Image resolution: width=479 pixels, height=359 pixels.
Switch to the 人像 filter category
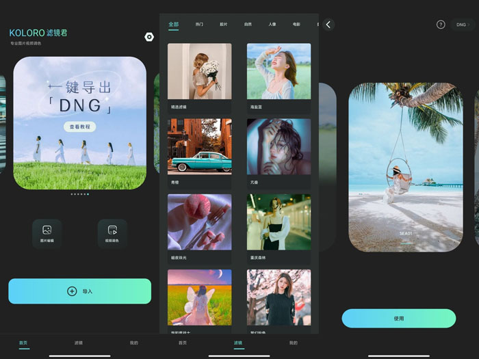[x=272, y=25]
